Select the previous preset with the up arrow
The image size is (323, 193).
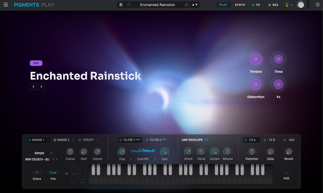click(x=193, y=5)
